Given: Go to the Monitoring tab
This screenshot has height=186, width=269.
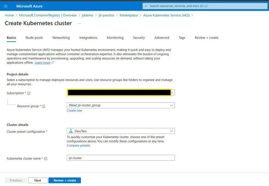Looking at the screenshot, I should coord(115,38).
